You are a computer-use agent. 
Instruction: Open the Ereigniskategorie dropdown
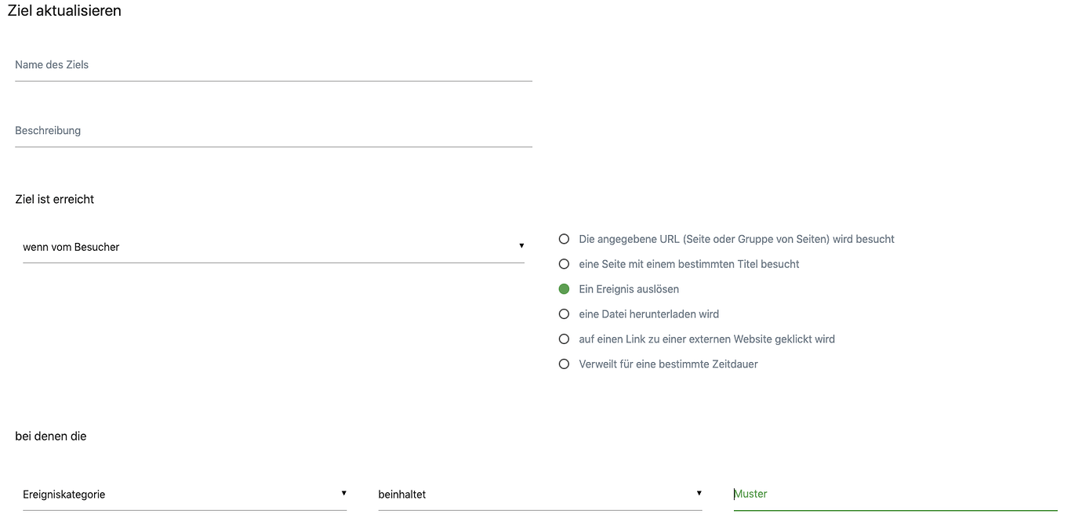pyautogui.click(x=185, y=494)
